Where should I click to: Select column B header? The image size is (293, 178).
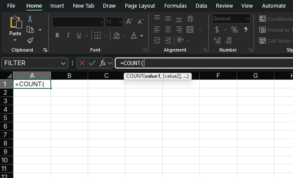pyautogui.click(x=69, y=76)
